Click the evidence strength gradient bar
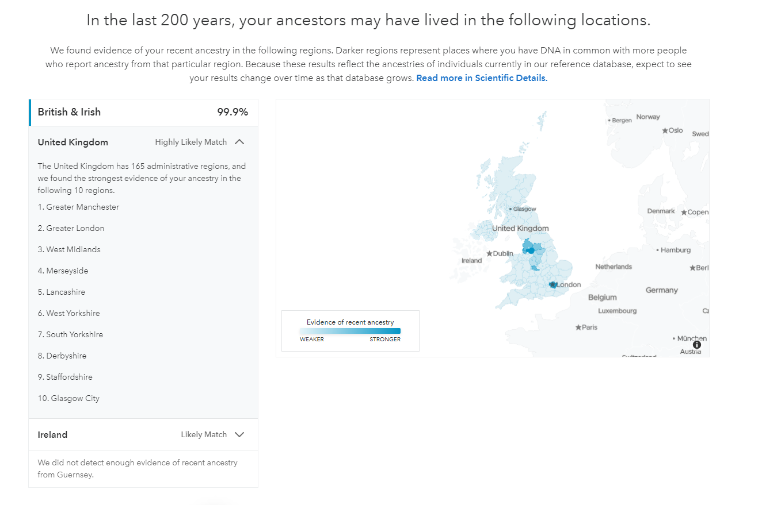 (x=350, y=331)
